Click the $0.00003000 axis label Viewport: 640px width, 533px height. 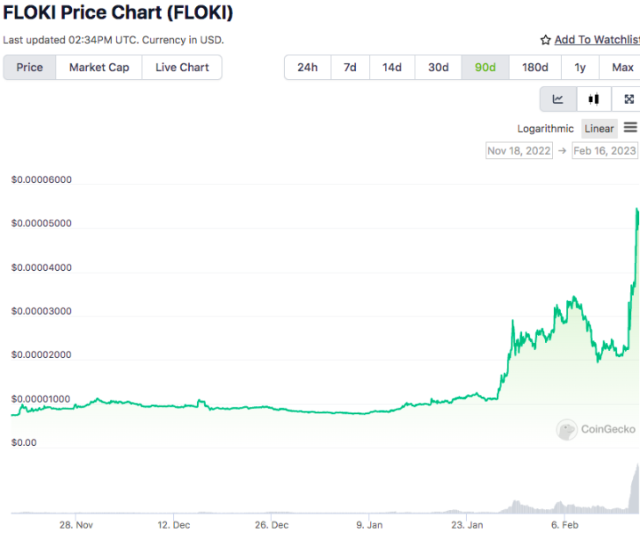[41, 311]
